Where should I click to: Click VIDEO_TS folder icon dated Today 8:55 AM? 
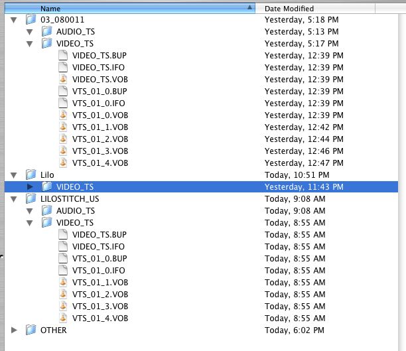coord(47,222)
